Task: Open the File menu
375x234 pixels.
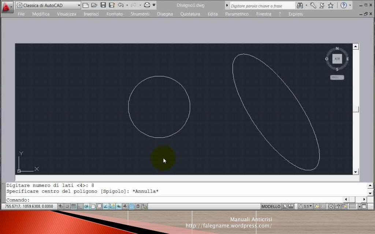Action: [x=21, y=14]
